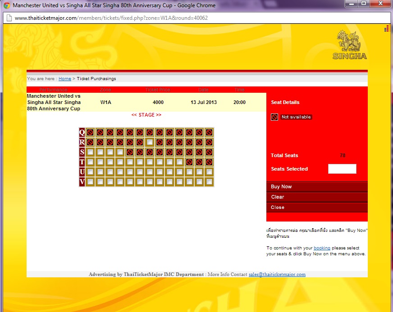Click the row T label

(82, 162)
